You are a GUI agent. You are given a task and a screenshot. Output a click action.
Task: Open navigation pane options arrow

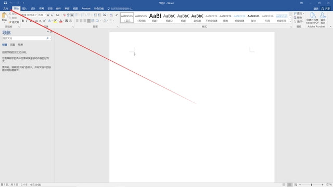48,32
